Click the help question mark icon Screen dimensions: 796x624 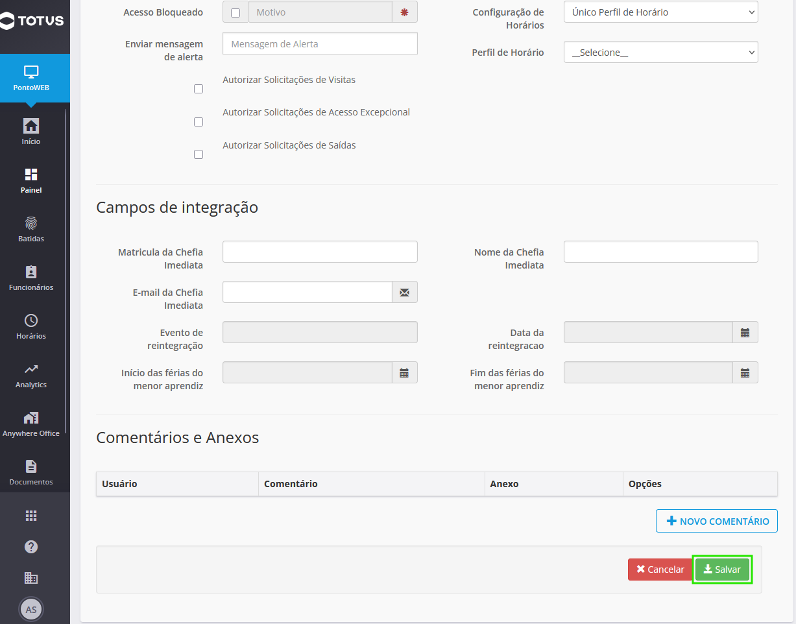pos(31,547)
